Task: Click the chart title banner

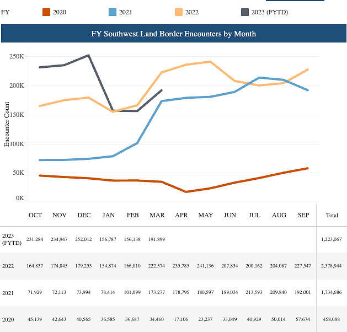Action: click(x=173, y=34)
